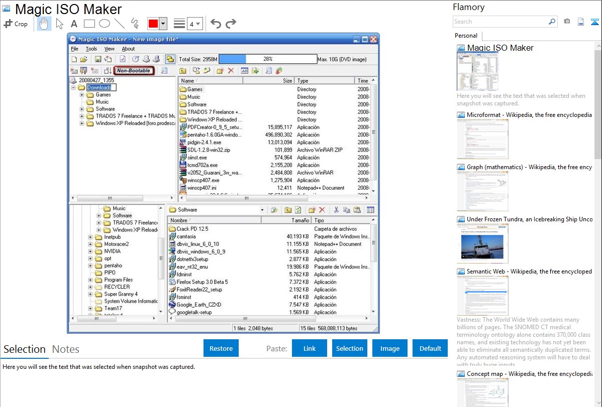Click the Restore button
Viewport: 602px width, 407px height.
221,348
